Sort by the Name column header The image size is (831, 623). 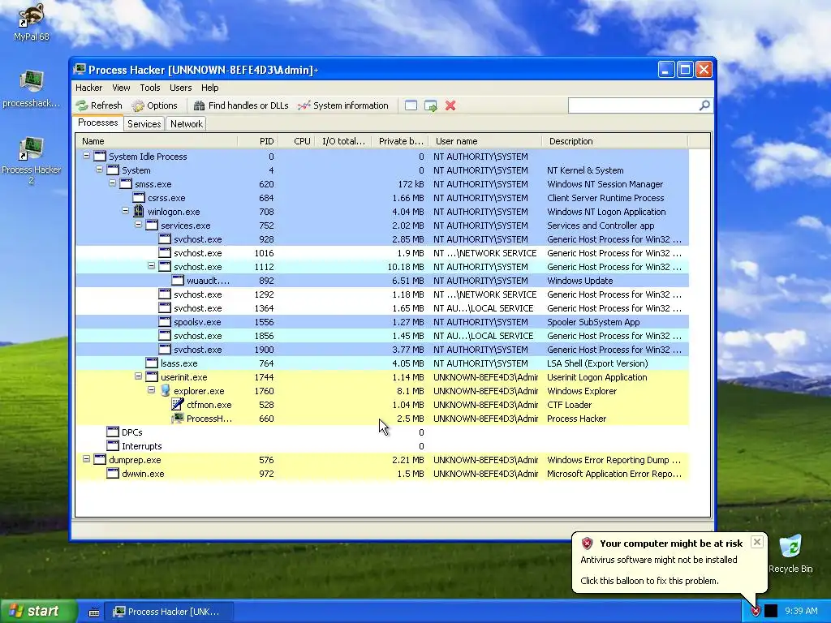coord(157,141)
